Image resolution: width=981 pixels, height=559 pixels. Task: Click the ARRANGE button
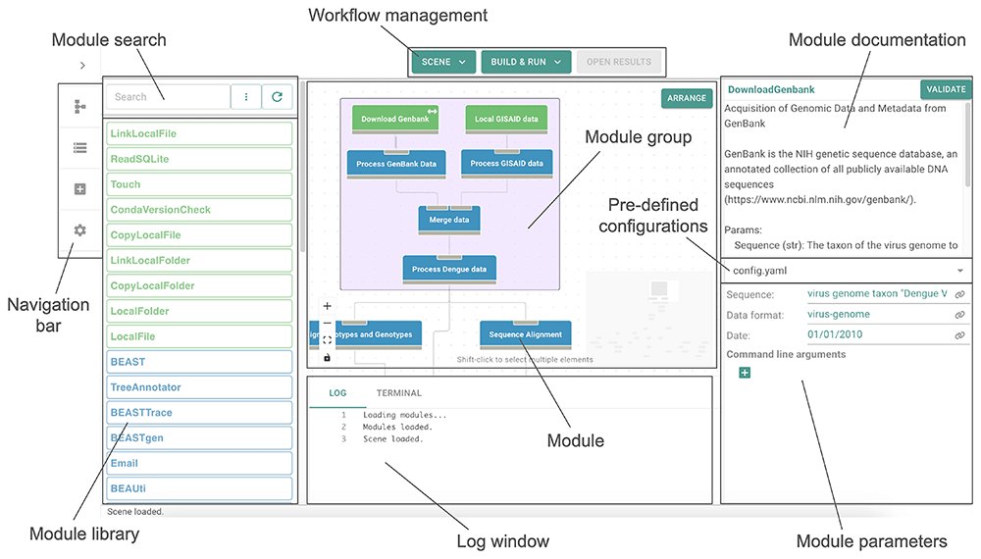pyautogui.click(x=687, y=98)
